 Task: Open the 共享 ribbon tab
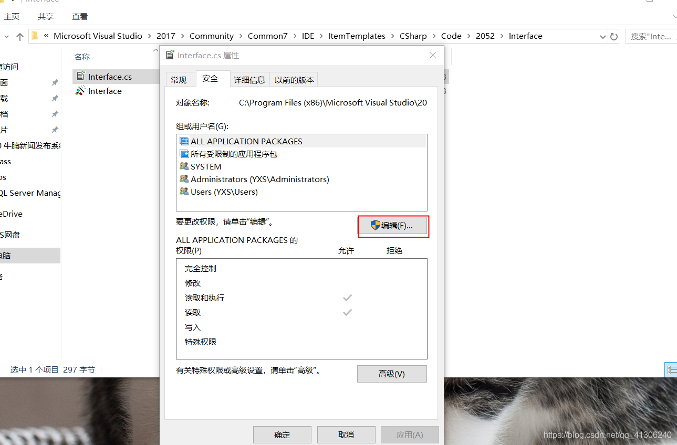[x=46, y=17]
